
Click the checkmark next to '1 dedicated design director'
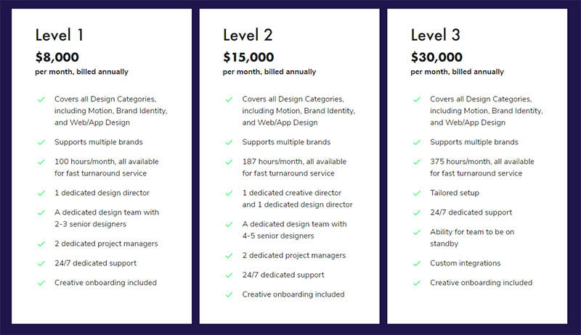41,193
